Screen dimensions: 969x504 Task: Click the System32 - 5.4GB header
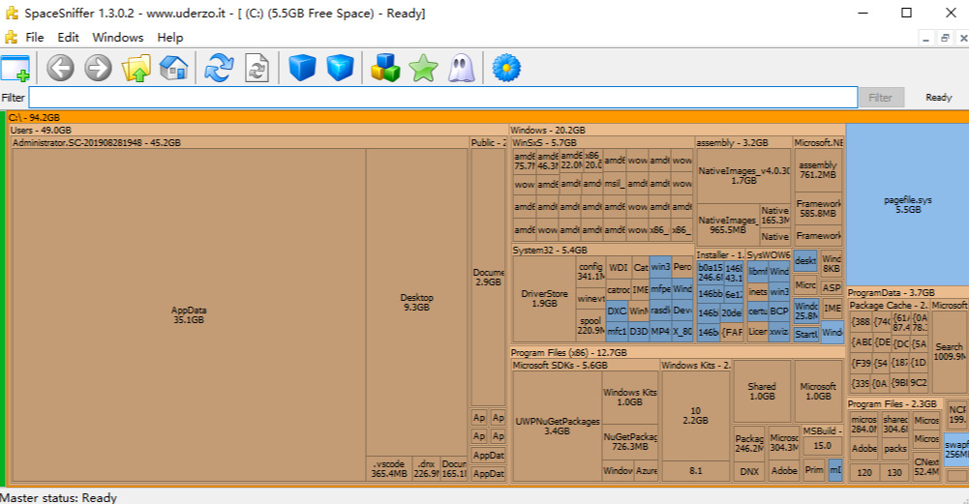pyautogui.click(x=602, y=251)
